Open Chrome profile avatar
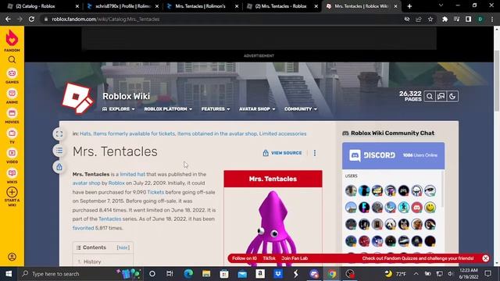 click(480, 19)
